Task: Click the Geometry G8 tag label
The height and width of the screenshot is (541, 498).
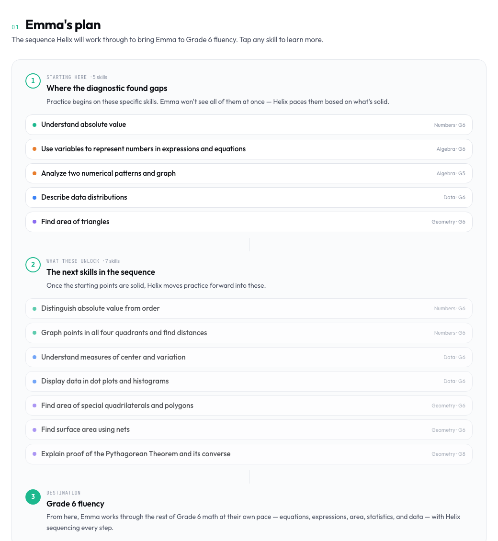Action: [448, 454]
